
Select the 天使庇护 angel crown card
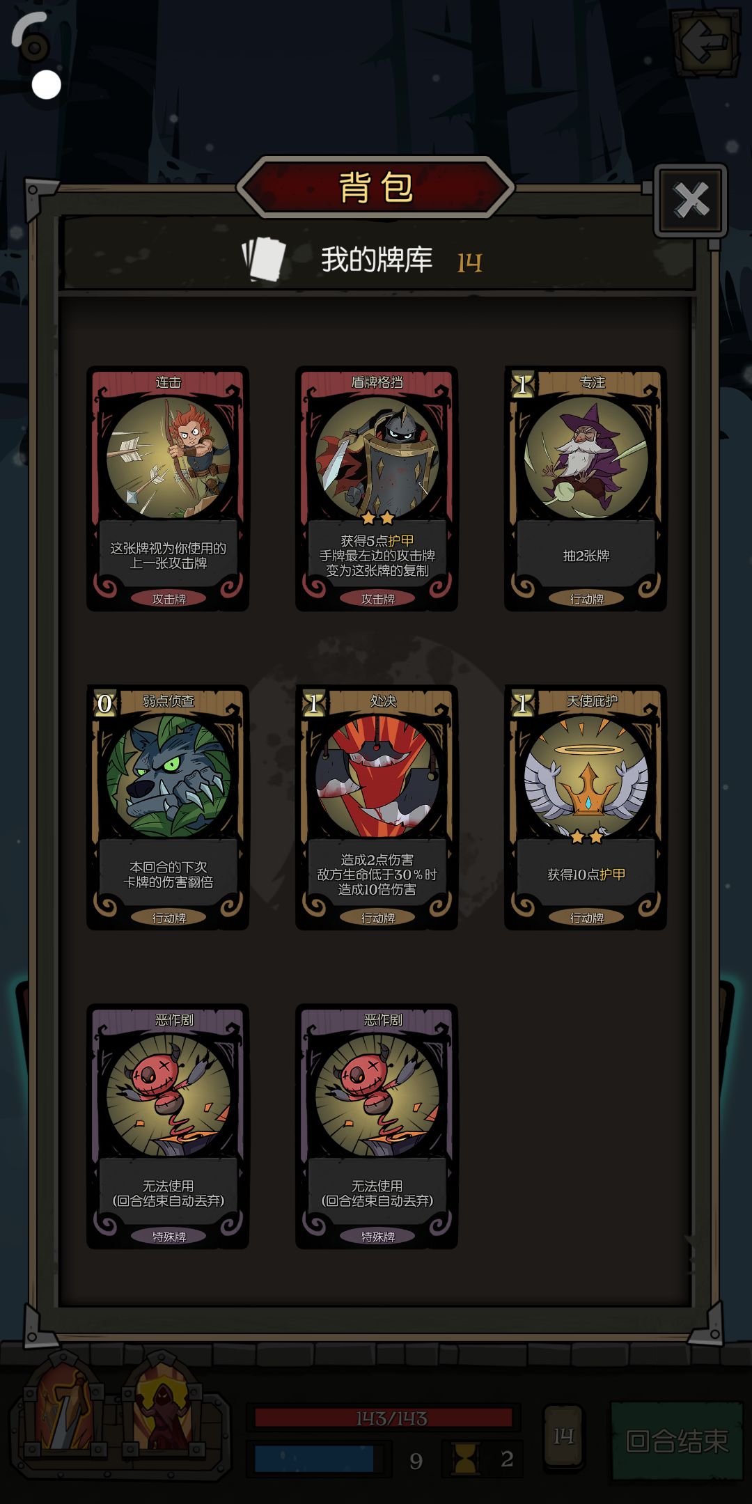[x=586, y=808]
